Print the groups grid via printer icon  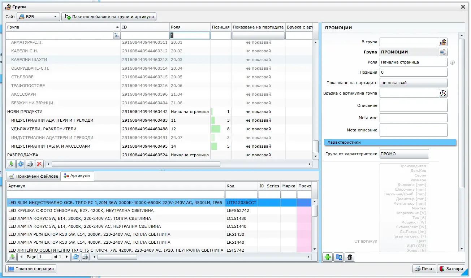pos(30,164)
